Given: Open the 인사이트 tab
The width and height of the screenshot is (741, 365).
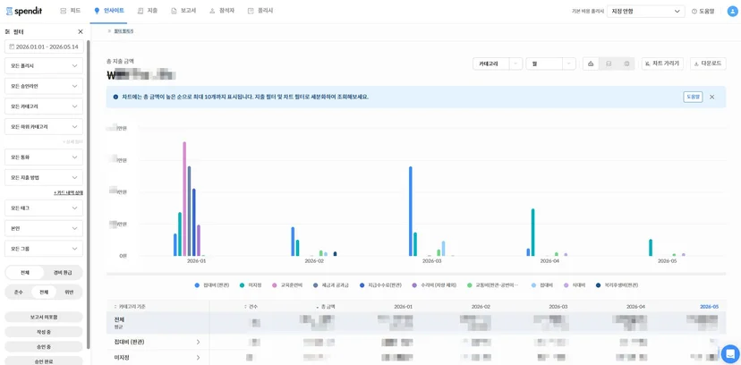Looking at the screenshot, I should [x=108, y=11].
